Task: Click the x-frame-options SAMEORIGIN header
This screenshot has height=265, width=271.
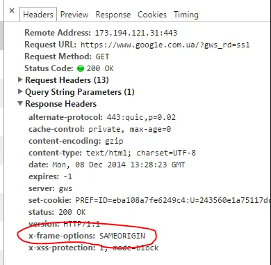Action: pyautogui.click(x=87, y=236)
